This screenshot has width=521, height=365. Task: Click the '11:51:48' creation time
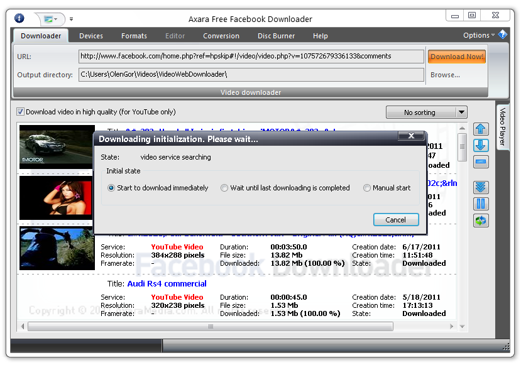[417, 255]
